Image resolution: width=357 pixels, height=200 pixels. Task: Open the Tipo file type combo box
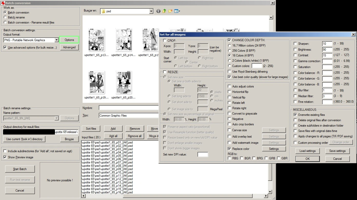pyautogui.click(x=129, y=116)
